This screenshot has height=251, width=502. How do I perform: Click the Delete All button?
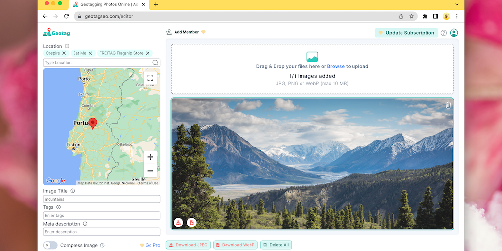(x=276, y=245)
